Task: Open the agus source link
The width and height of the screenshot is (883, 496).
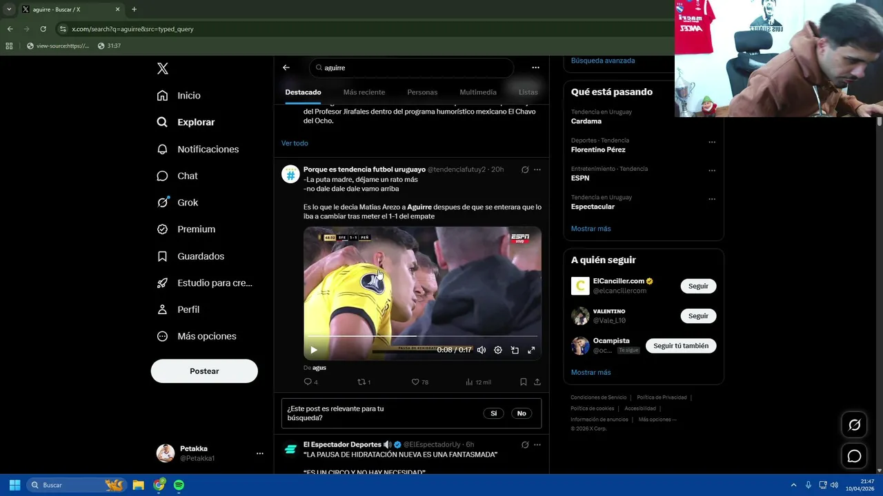Action: (319, 368)
